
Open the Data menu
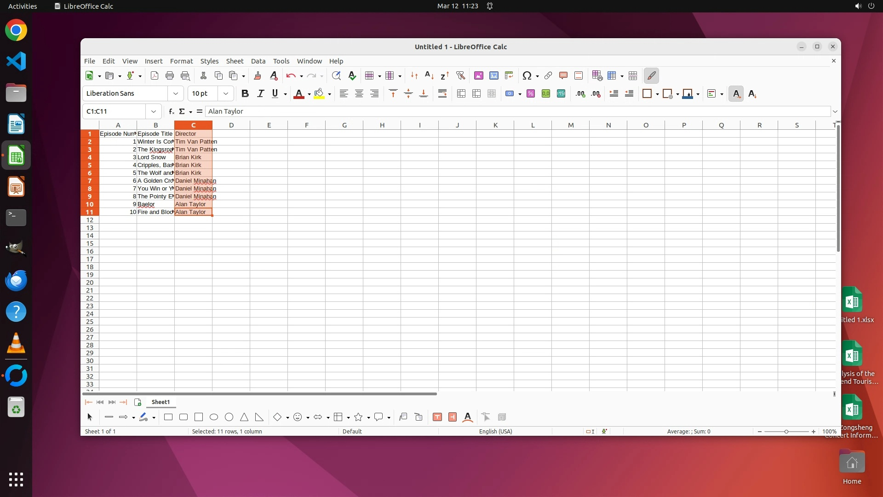click(258, 61)
